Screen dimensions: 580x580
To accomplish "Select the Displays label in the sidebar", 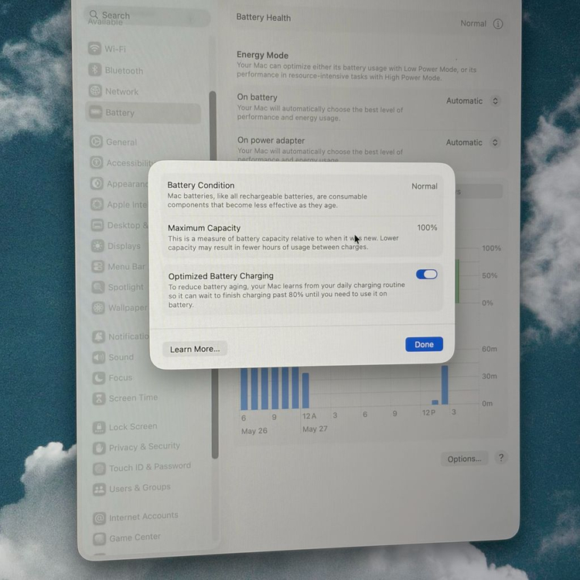I will (124, 246).
